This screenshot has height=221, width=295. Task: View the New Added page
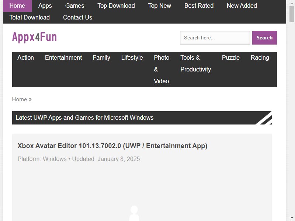pyautogui.click(x=242, y=6)
